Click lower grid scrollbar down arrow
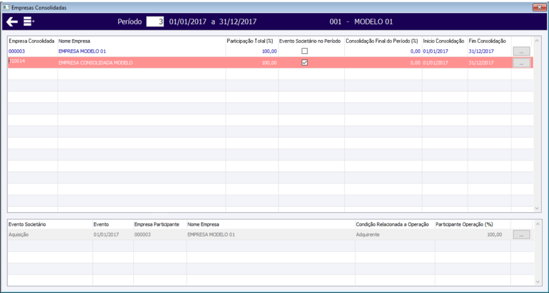Image resolution: width=549 pixels, height=293 pixels. point(537,281)
